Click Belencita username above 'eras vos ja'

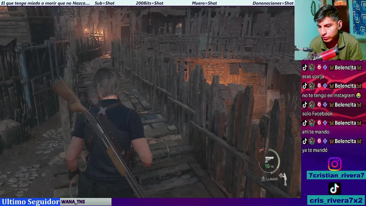(345, 68)
